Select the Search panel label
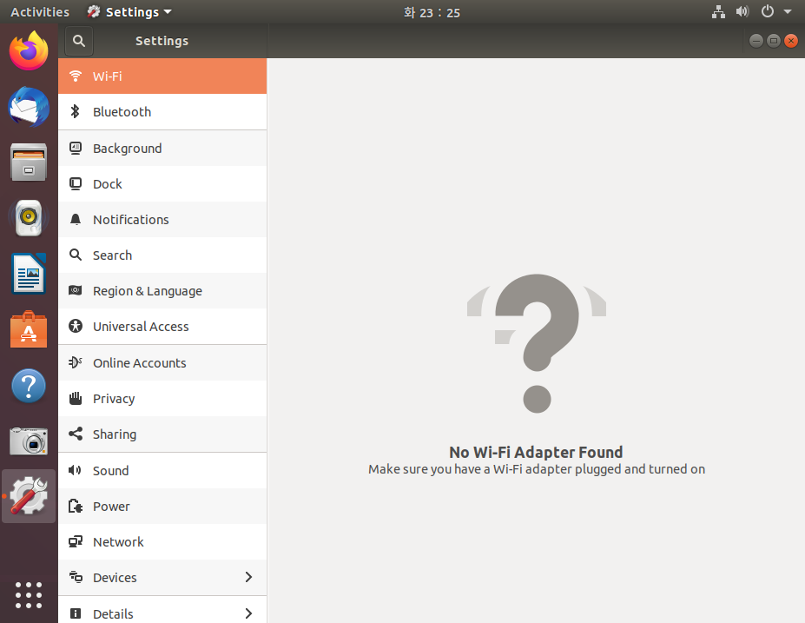 point(112,255)
